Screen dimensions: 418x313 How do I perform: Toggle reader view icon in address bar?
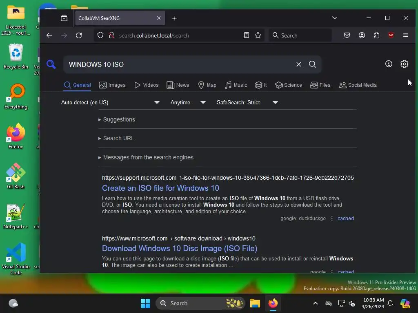(247, 35)
